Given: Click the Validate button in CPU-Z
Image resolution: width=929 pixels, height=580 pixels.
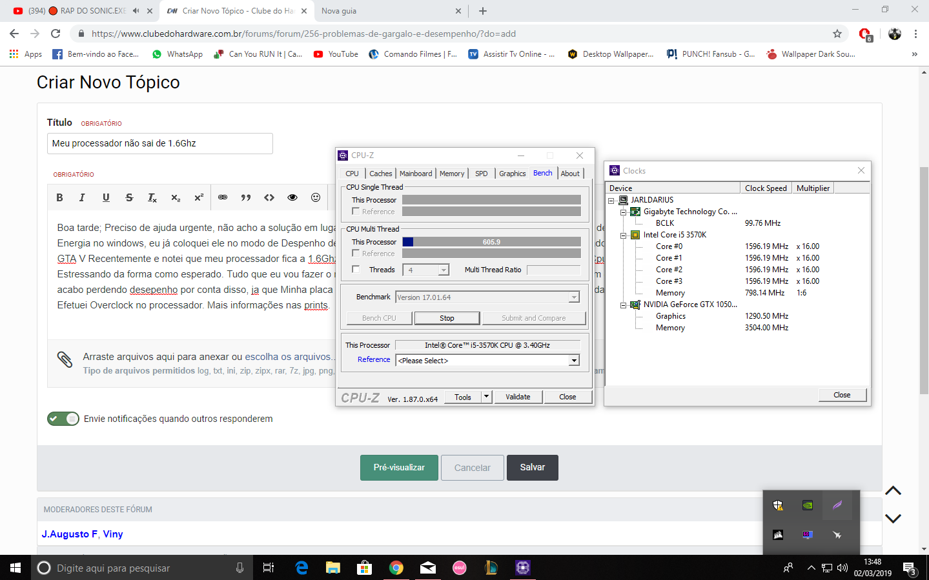Looking at the screenshot, I should [x=518, y=397].
